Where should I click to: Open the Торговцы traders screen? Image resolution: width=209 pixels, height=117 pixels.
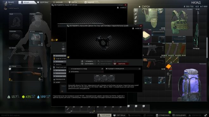coord(119,115)
